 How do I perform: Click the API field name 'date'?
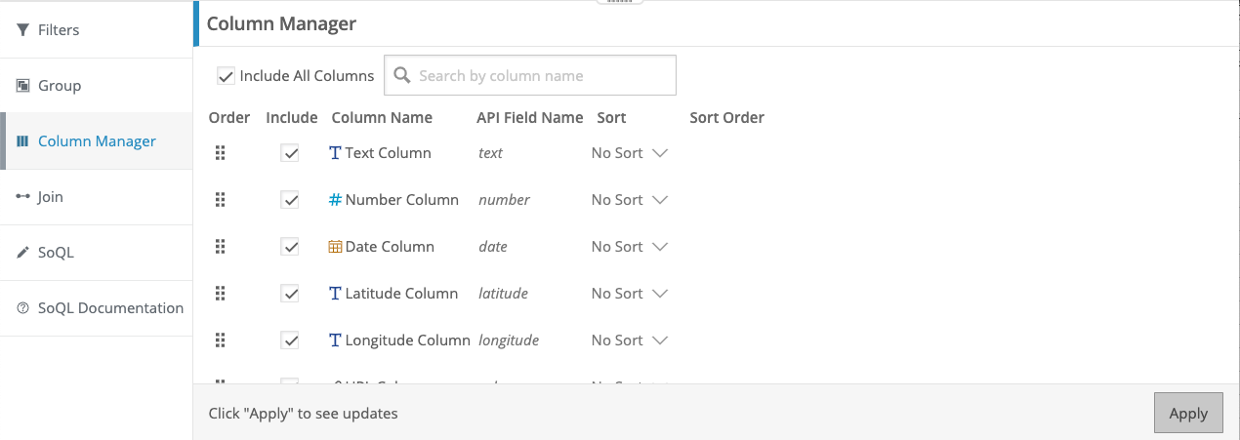[493, 247]
